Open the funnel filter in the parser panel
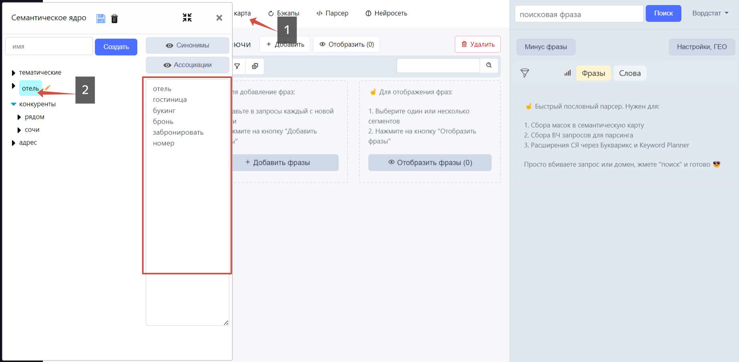This screenshot has height=362, width=739. click(x=525, y=73)
